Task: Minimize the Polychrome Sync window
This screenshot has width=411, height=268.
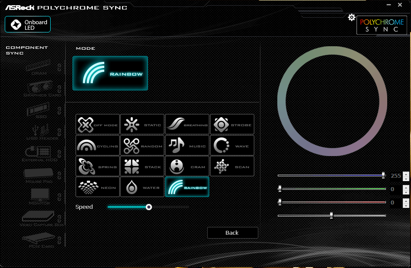Action: pyautogui.click(x=389, y=5)
